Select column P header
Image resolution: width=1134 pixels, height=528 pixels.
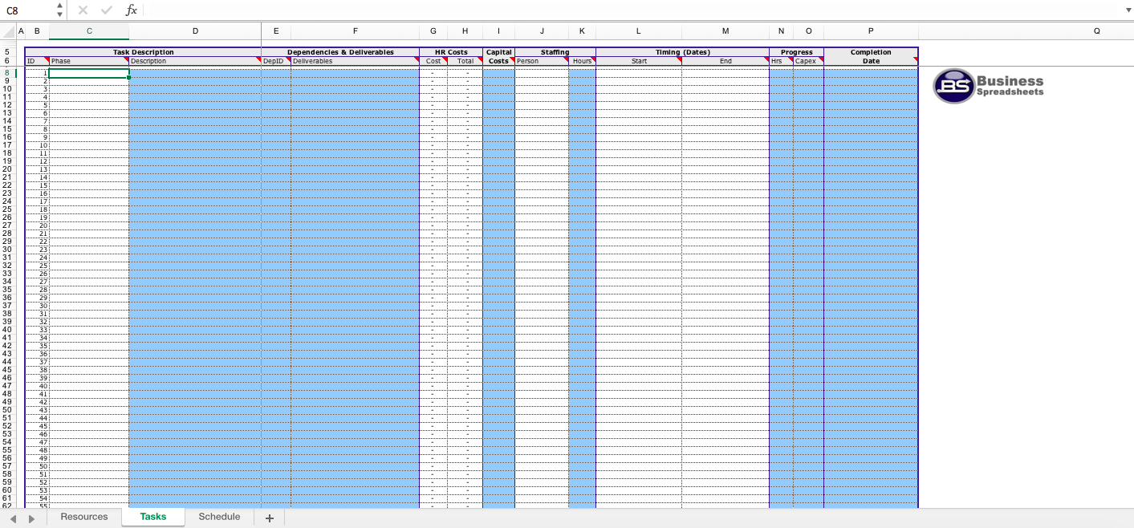pyautogui.click(x=871, y=31)
